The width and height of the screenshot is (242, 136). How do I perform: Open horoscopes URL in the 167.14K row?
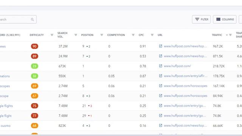186,86
